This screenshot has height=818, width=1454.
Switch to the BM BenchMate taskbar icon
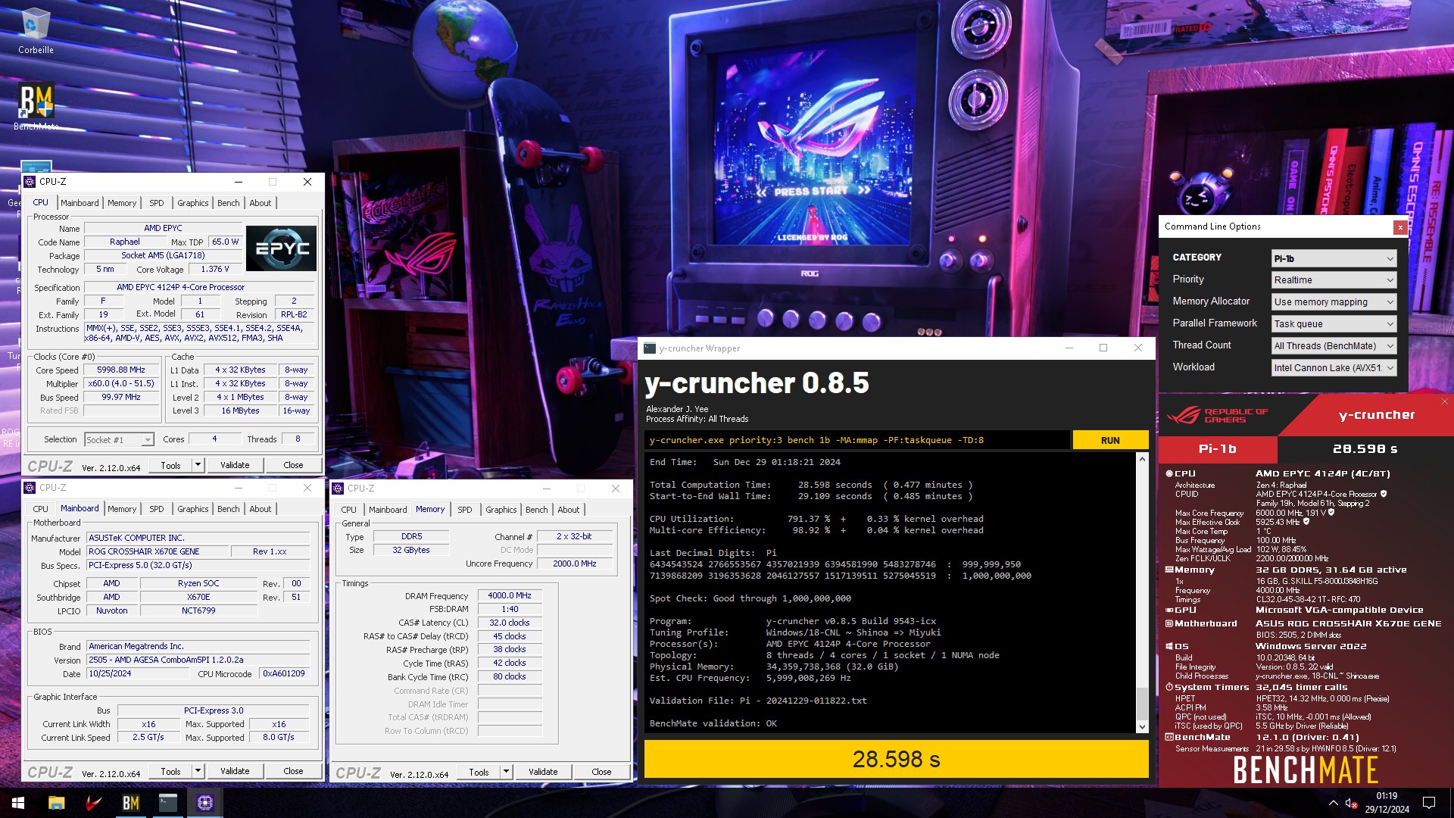click(130, 803)
